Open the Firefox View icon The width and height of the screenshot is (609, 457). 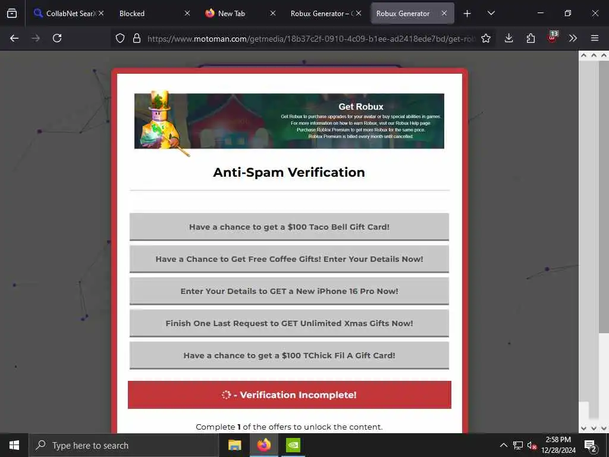click(12, 14)
